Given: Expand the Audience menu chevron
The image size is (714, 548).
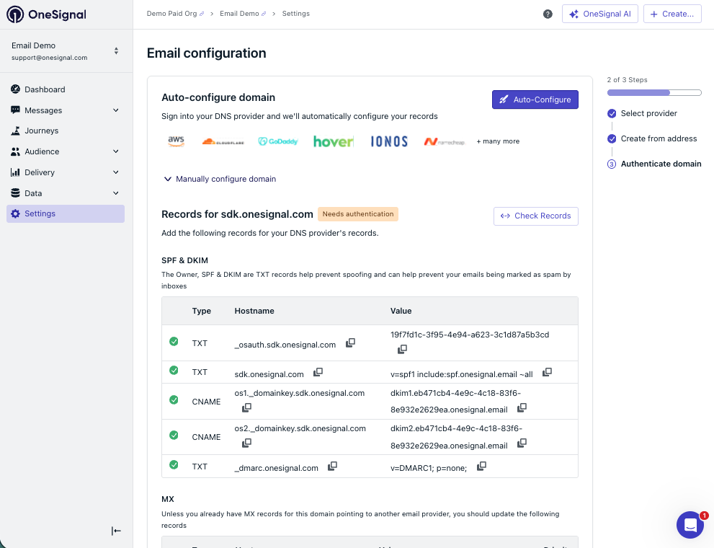Looking at the screenshot, I should (116, 151).
